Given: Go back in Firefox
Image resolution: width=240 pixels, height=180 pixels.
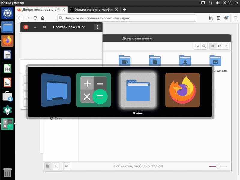Looking at the screenshot, I should (20, 18).
